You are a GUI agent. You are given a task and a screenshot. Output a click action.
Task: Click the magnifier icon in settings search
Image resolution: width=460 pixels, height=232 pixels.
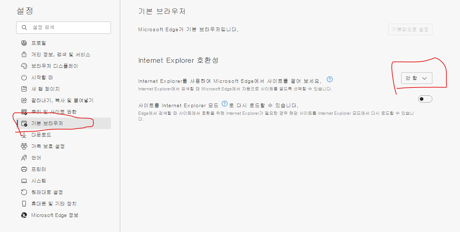(24, 28)
